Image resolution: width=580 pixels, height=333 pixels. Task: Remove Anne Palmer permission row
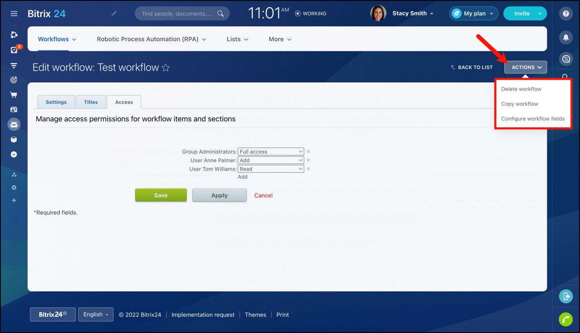point(308,160)
